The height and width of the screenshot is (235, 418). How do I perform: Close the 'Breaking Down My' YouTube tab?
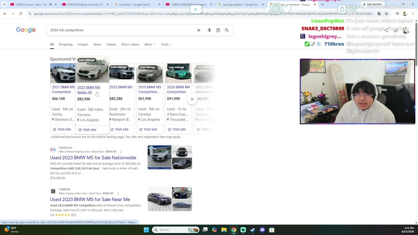coord(108,5)
